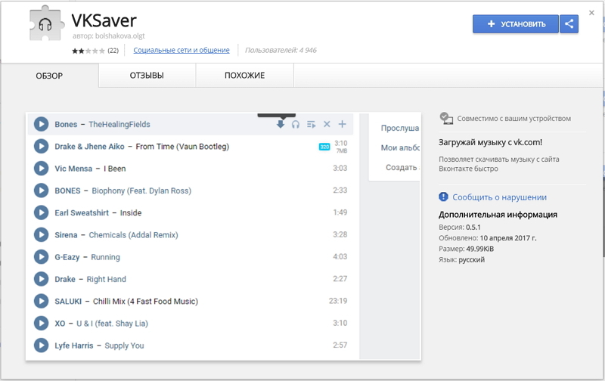This screenshot has width=605, height=381.
Task: Click the УСТАНОВИТЬ install button
Action: 516,24
